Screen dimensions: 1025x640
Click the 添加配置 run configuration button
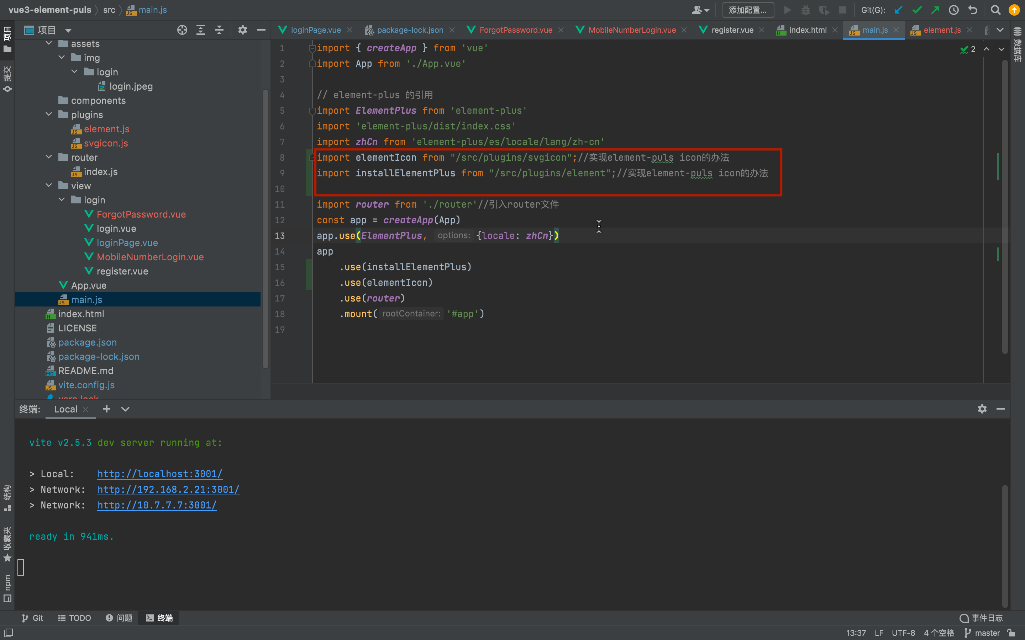747,10
